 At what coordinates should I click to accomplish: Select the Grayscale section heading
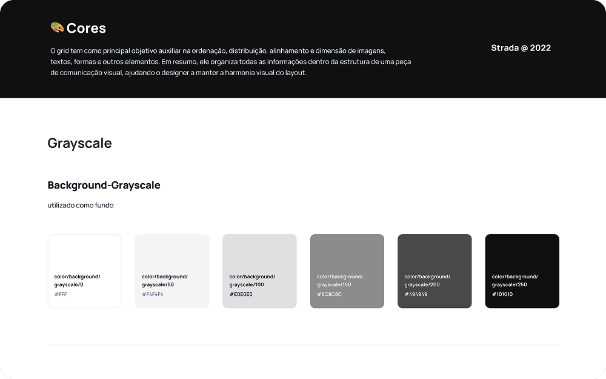(79, 143)
